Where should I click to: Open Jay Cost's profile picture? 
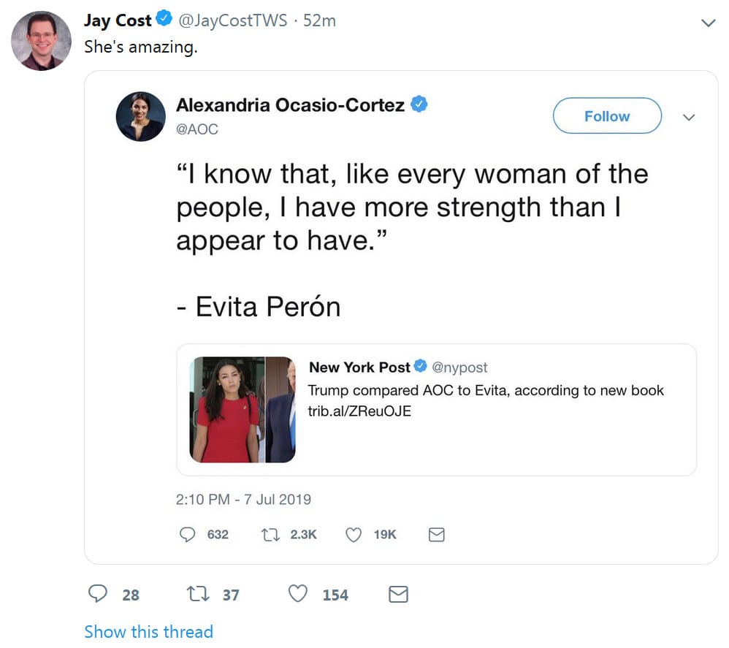[x=41, y=41]
